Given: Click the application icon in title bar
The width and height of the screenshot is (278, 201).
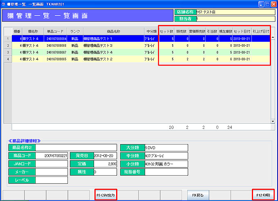Looking at the screenshot, I should pos(4,3).
